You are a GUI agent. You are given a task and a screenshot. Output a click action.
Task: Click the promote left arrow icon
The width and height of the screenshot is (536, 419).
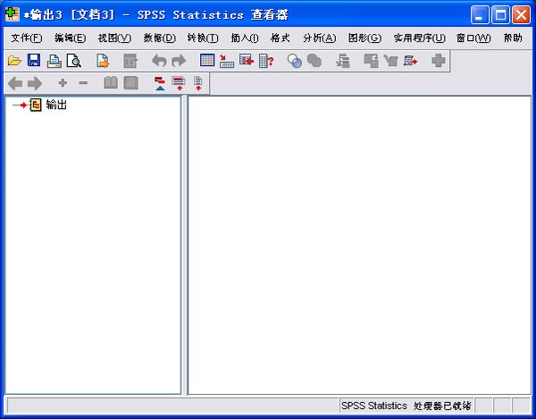(15, 83)
